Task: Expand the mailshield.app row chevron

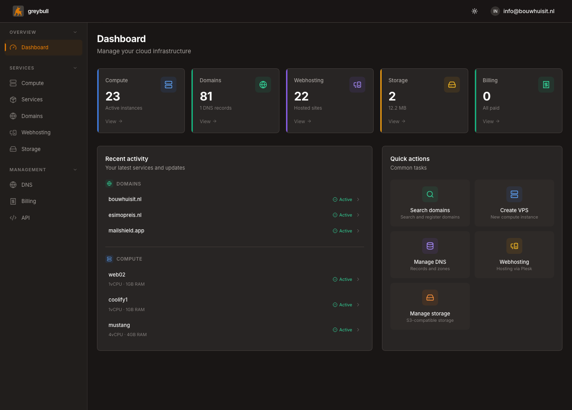Action: [358, 231]
